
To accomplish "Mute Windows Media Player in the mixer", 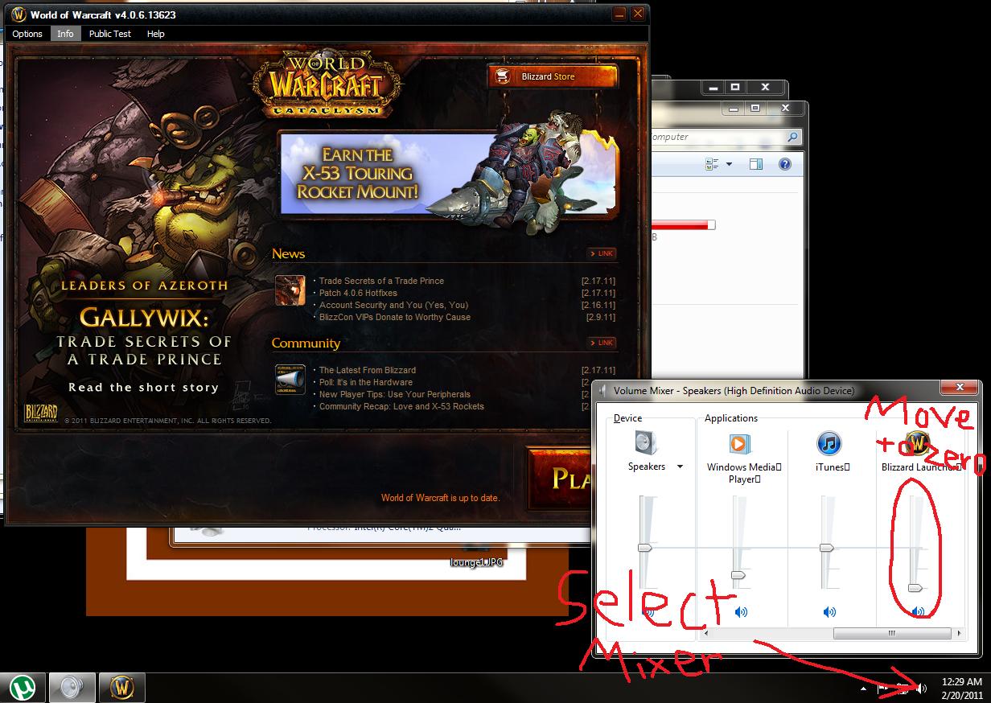I will click(740, 612).
